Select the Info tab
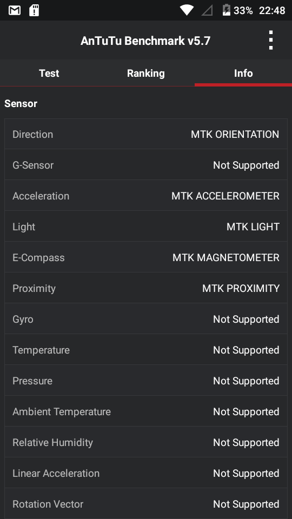The image size is (292, 519). [243, 73]
